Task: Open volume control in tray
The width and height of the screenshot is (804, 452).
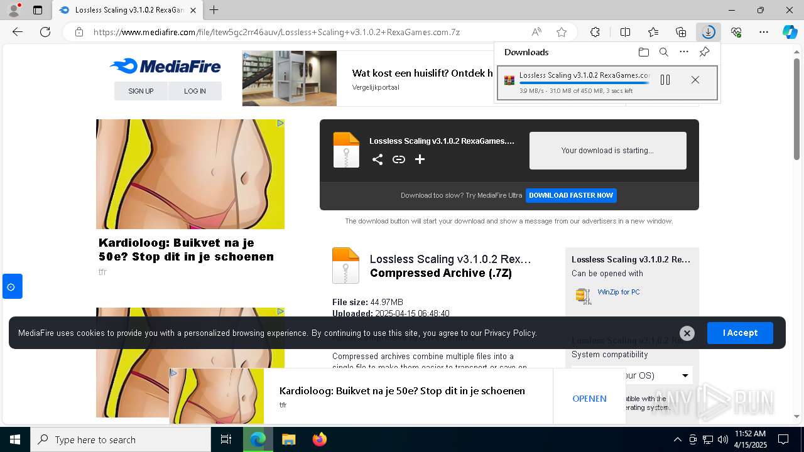Action: pos(723,439)
